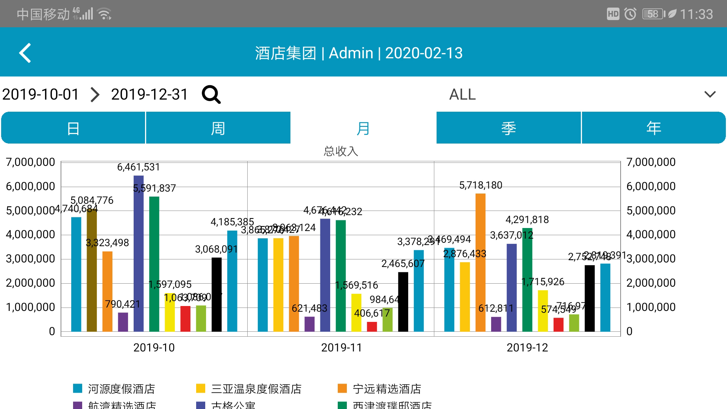Switch to the 季 (quarter) tab
This screenshot has height=409, width=727.
pyautogui.click(x=509, y=128)
